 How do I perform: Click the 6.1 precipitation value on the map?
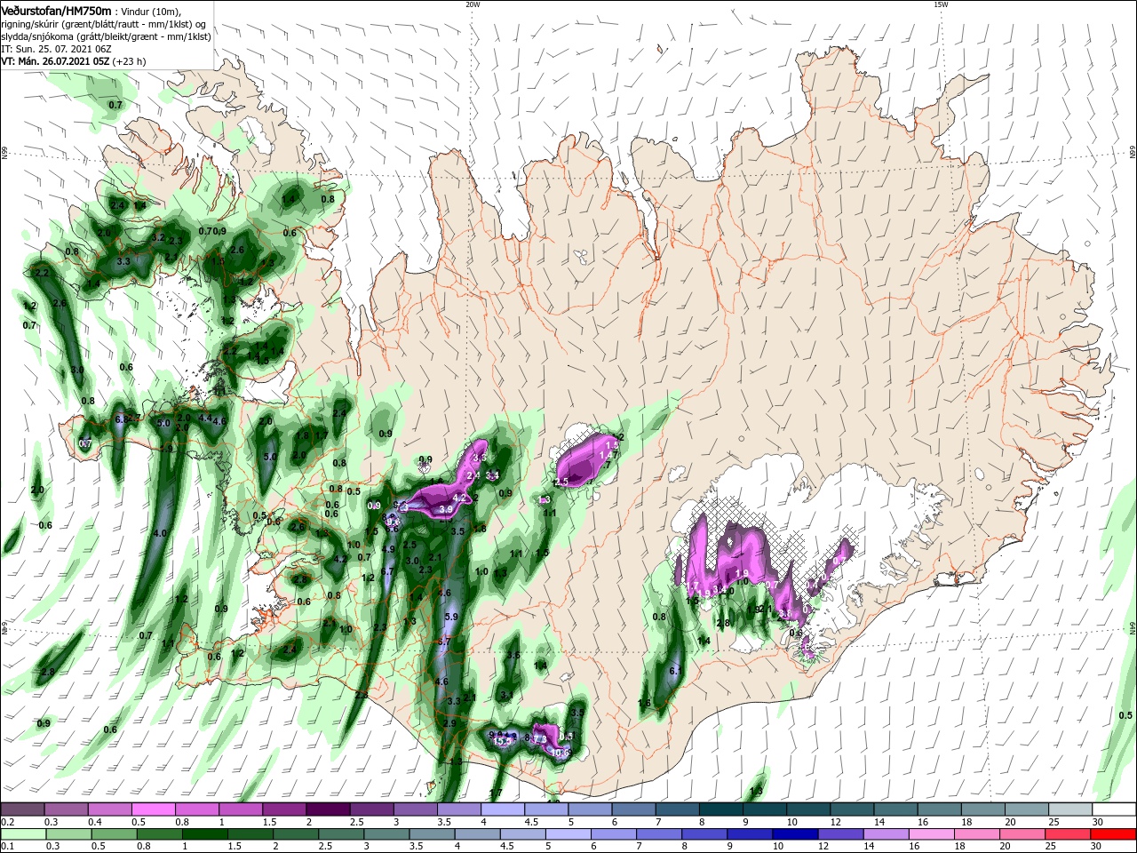coord(675,671)
